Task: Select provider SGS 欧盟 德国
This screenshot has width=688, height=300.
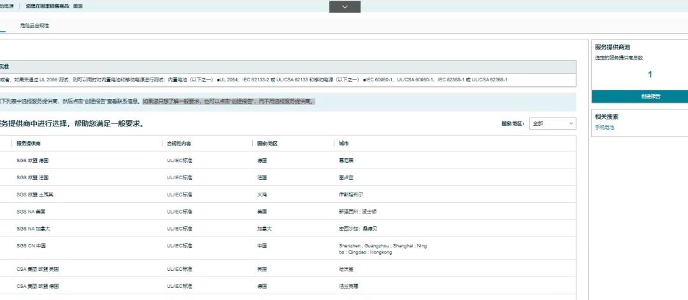Action: [x=32, y=160]
